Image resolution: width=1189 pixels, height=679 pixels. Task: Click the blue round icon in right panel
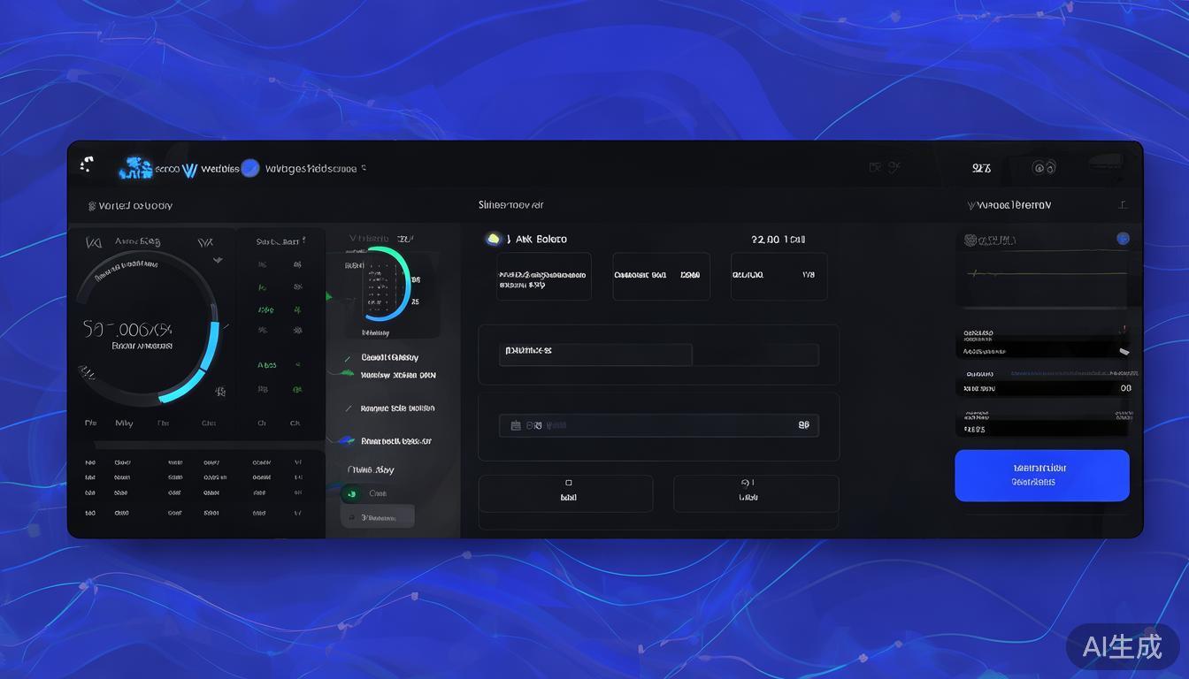point(1123,239)
